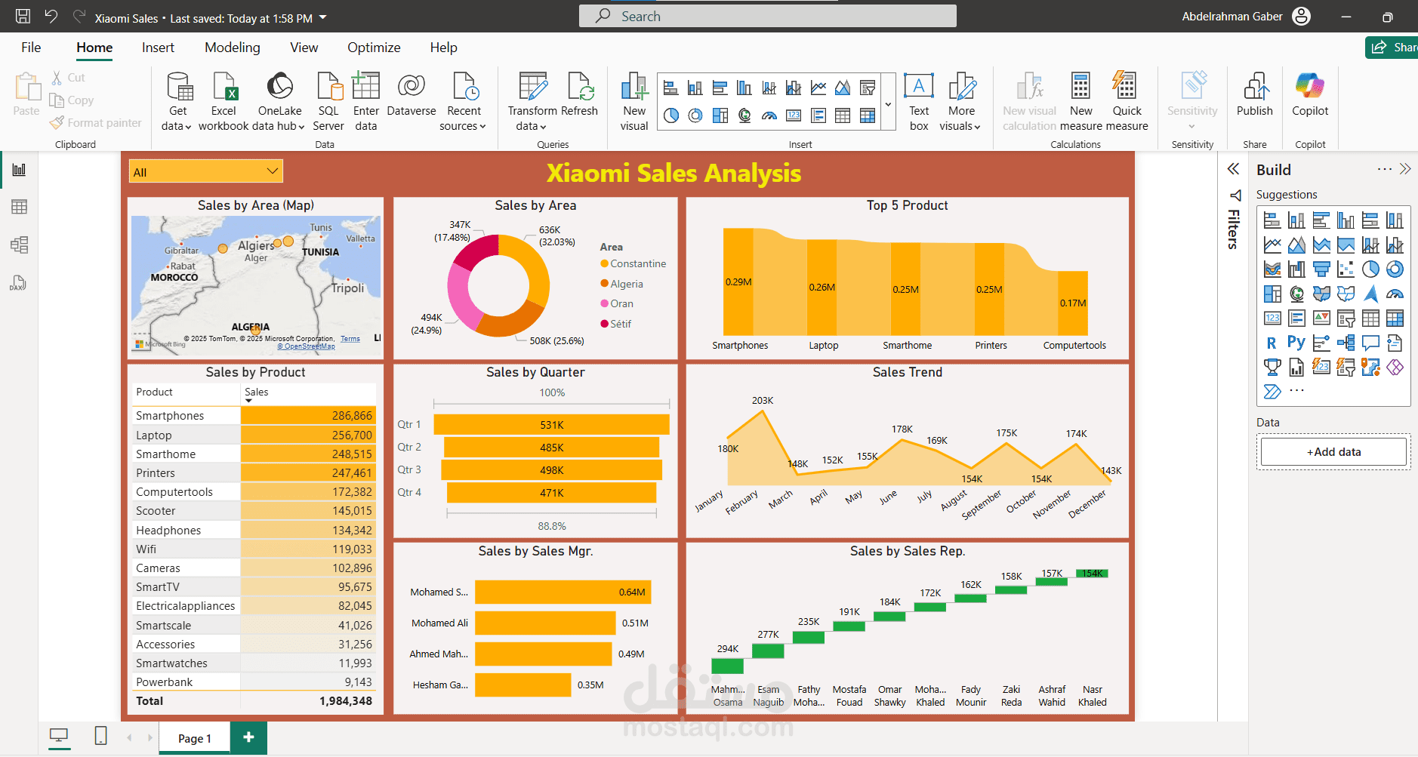1418x757 pixels.
Task: Pick the gauge visual in the ribbon gallery
Action: (769, 115)
